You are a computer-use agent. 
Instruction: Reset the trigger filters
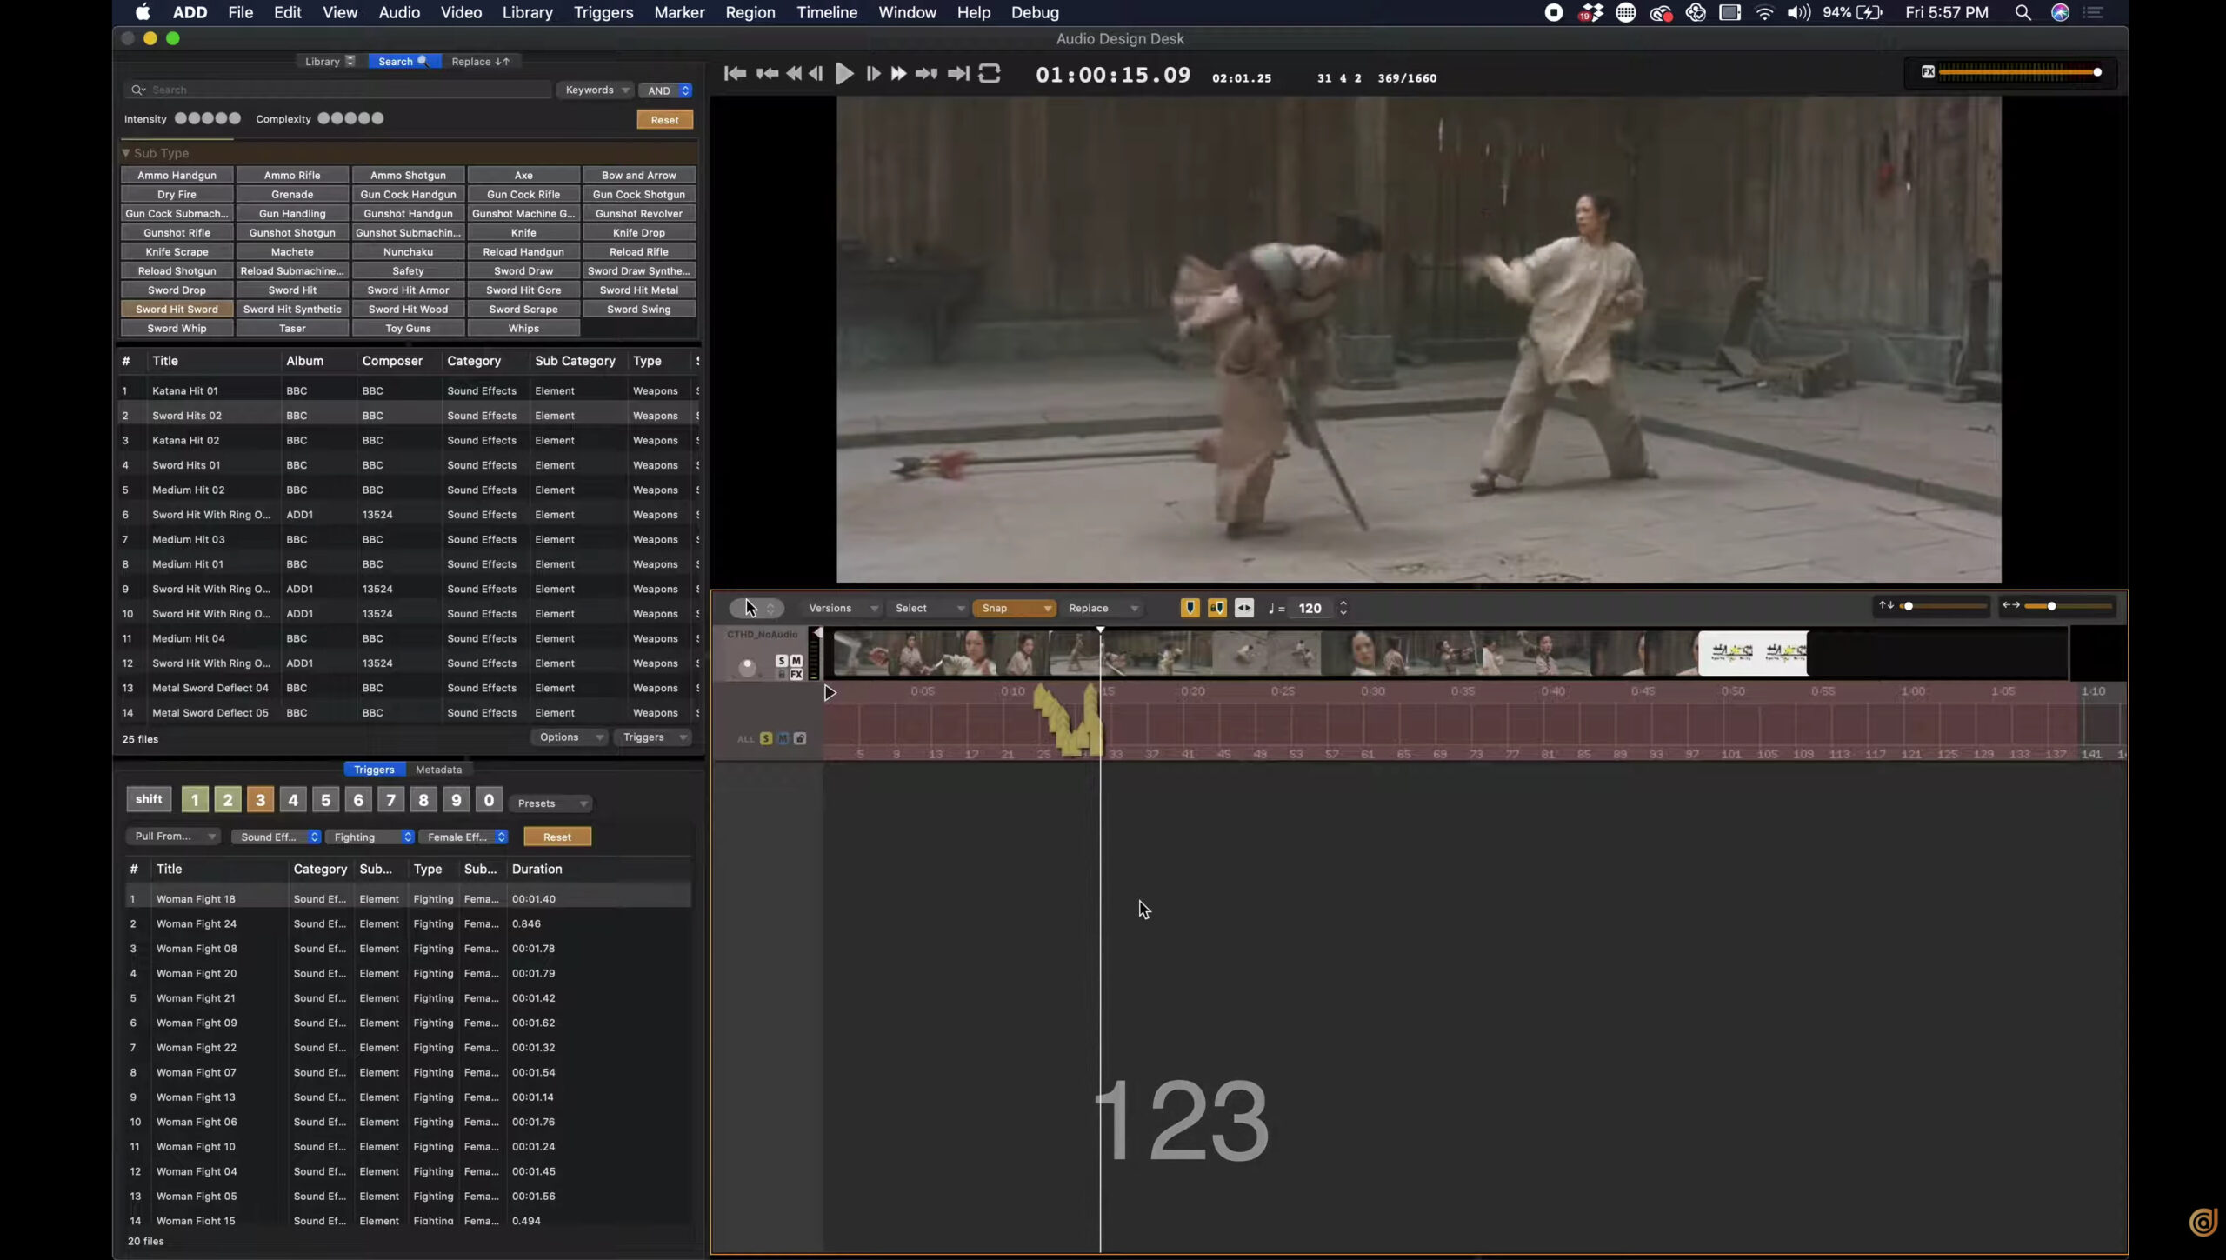pos(557,837)
